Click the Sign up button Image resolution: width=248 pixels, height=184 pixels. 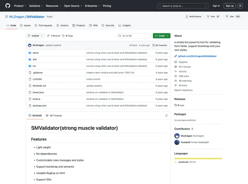pos(230,6)
